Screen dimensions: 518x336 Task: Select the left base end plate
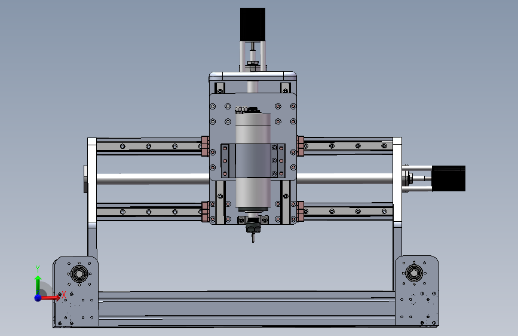(76, 292)
